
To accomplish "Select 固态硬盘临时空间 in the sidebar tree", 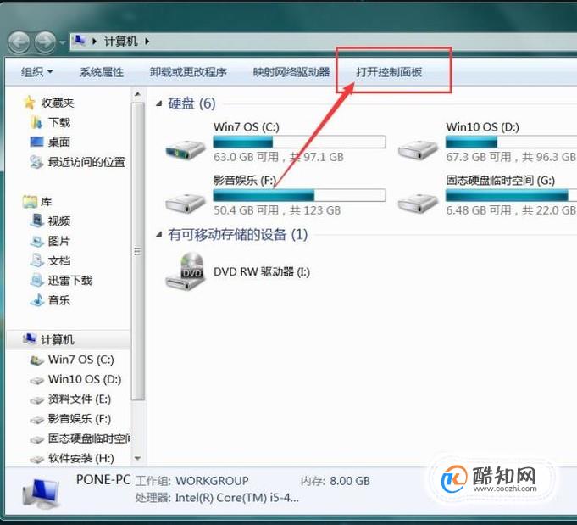I will [x=89, y=438].
